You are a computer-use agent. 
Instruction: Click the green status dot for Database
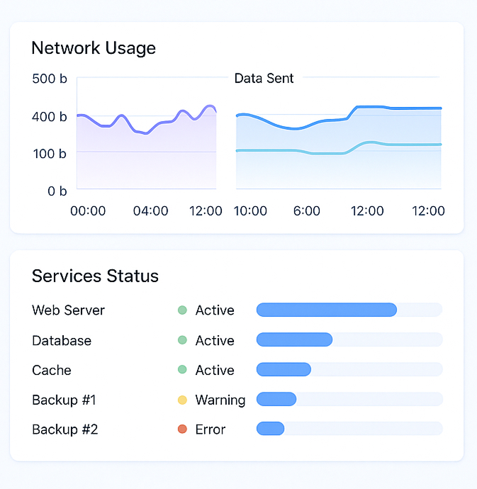coord(182,340)
